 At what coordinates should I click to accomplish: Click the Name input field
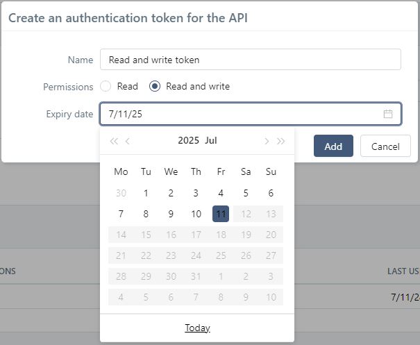coord(250,60)
